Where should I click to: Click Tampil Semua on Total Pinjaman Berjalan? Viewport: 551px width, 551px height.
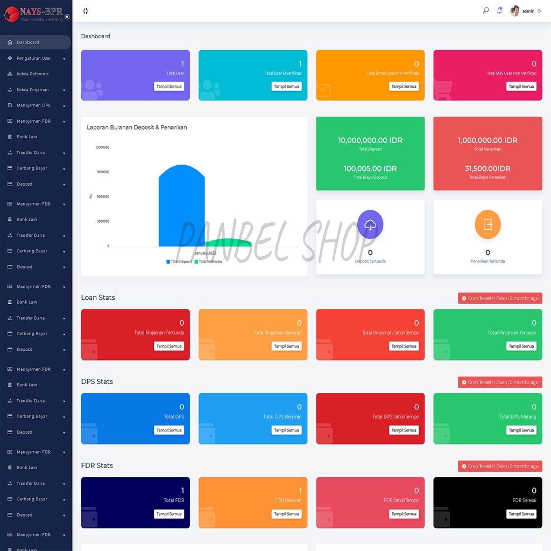pyautogui.click(x=286, y=346)
